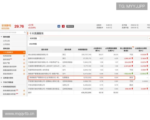The image size is (150, 120).
Task: Select 股东户数 menu item
Action: [6, 63]
